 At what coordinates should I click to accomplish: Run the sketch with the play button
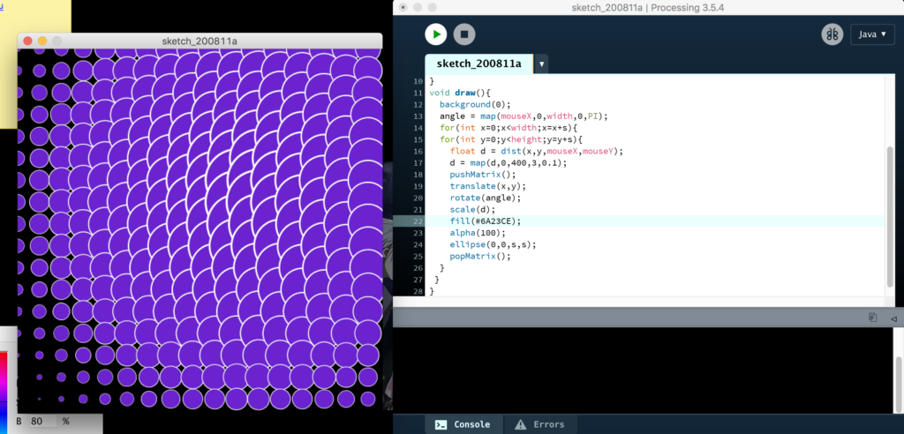coord(435,34)
